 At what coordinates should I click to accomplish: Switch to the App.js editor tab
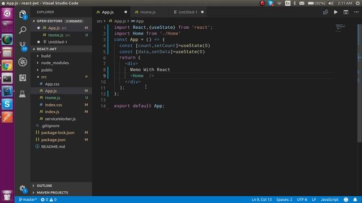point(111,12)
